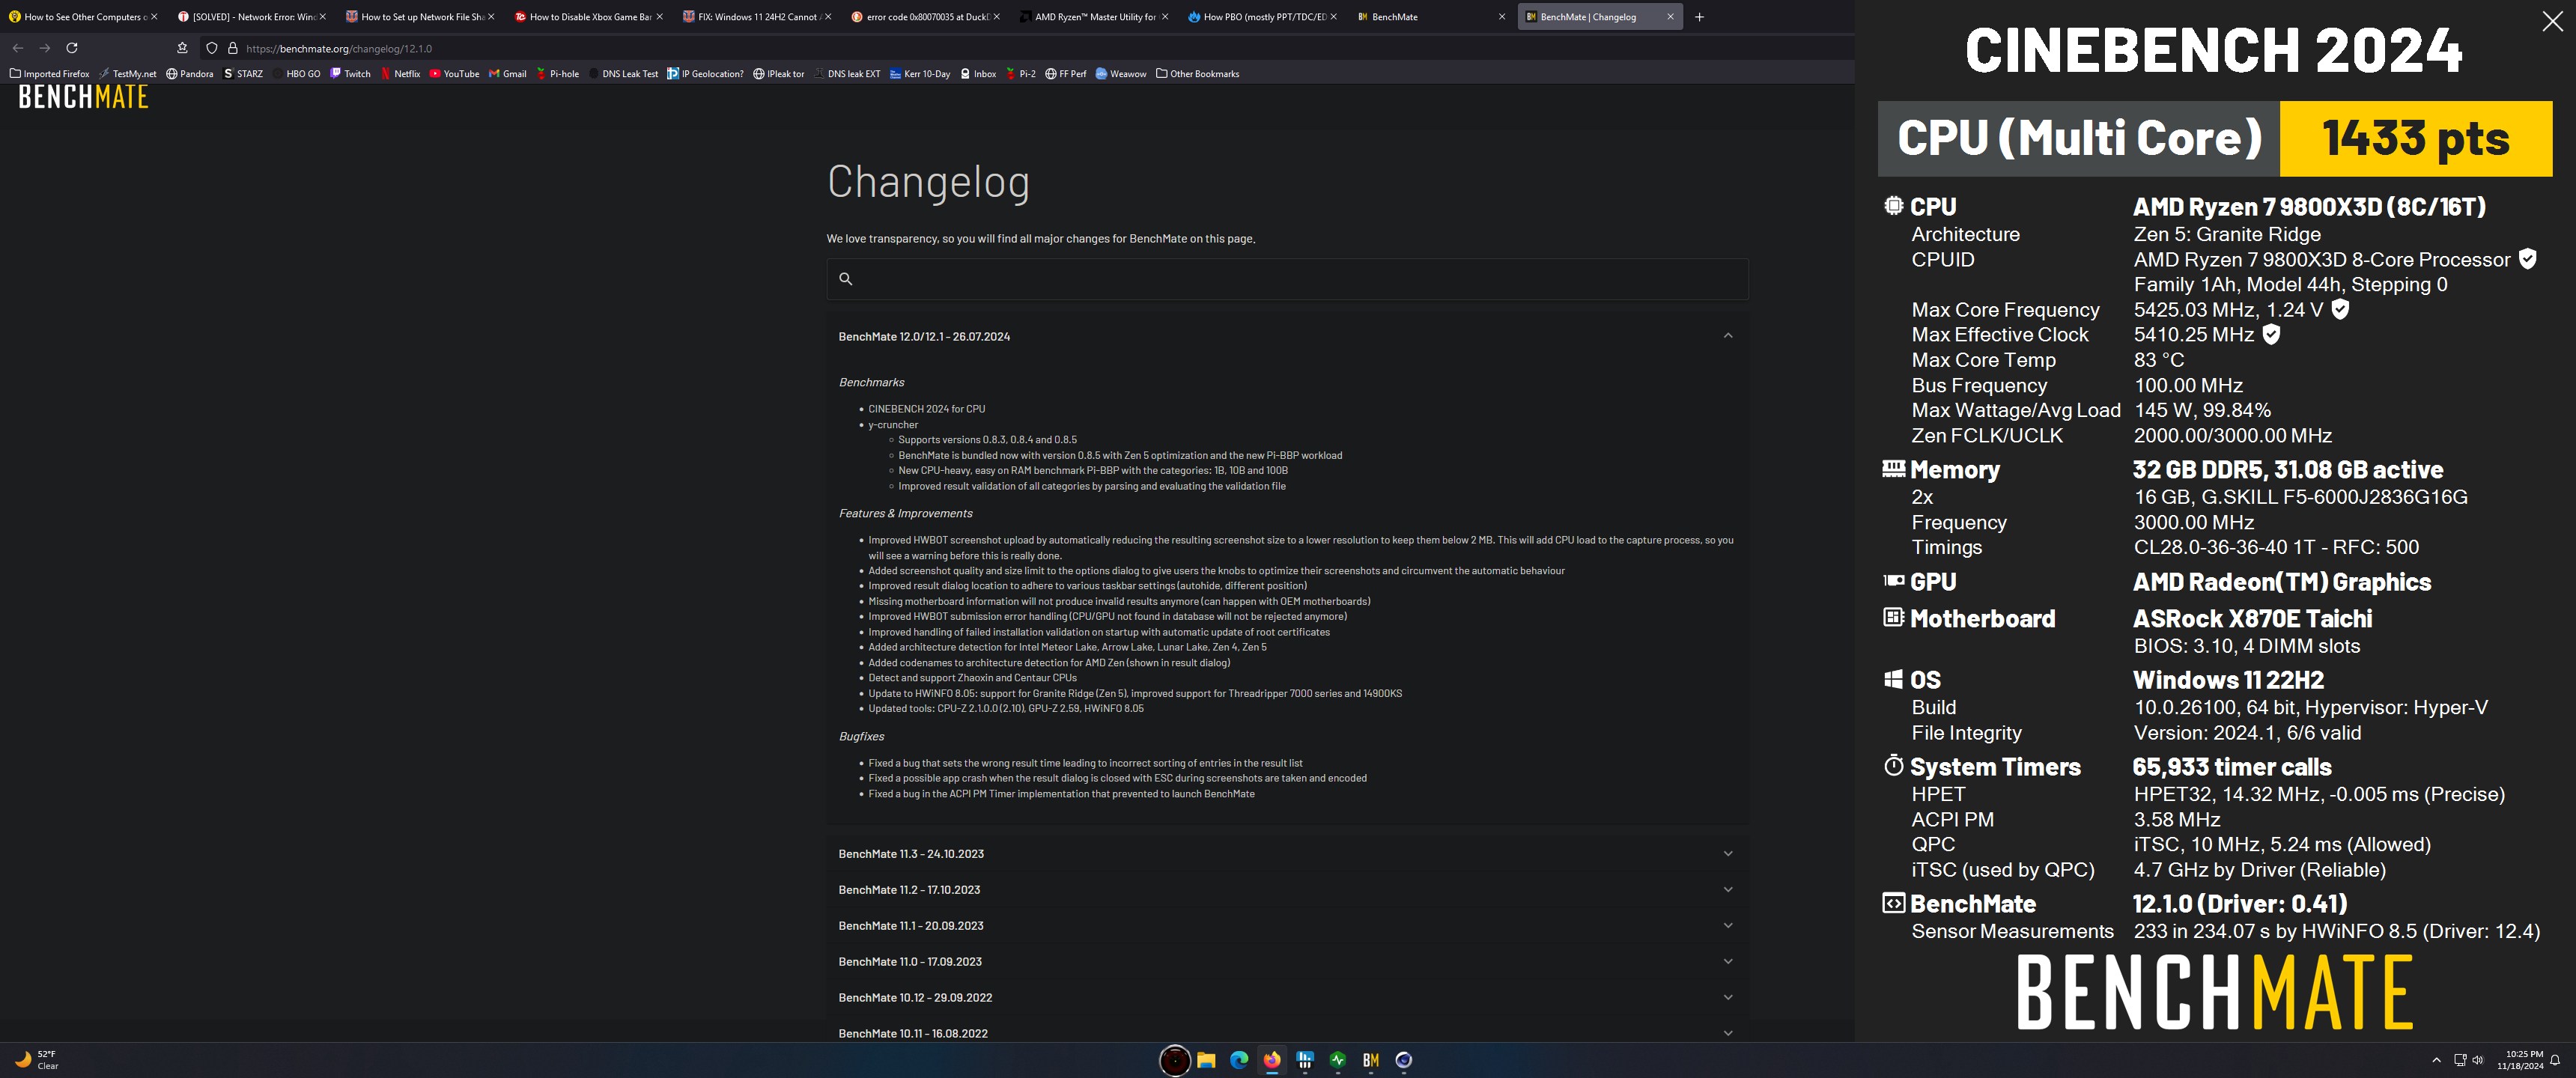This screenshot has height=1078, width=2576.
Task: Click the 1433 pts score box
Action: point(2415,138)
